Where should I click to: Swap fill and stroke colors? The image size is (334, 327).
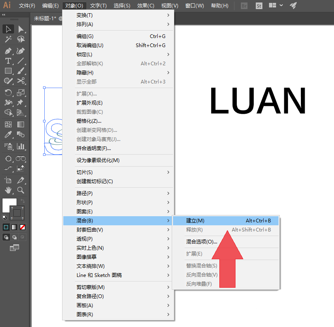point(22,201)
